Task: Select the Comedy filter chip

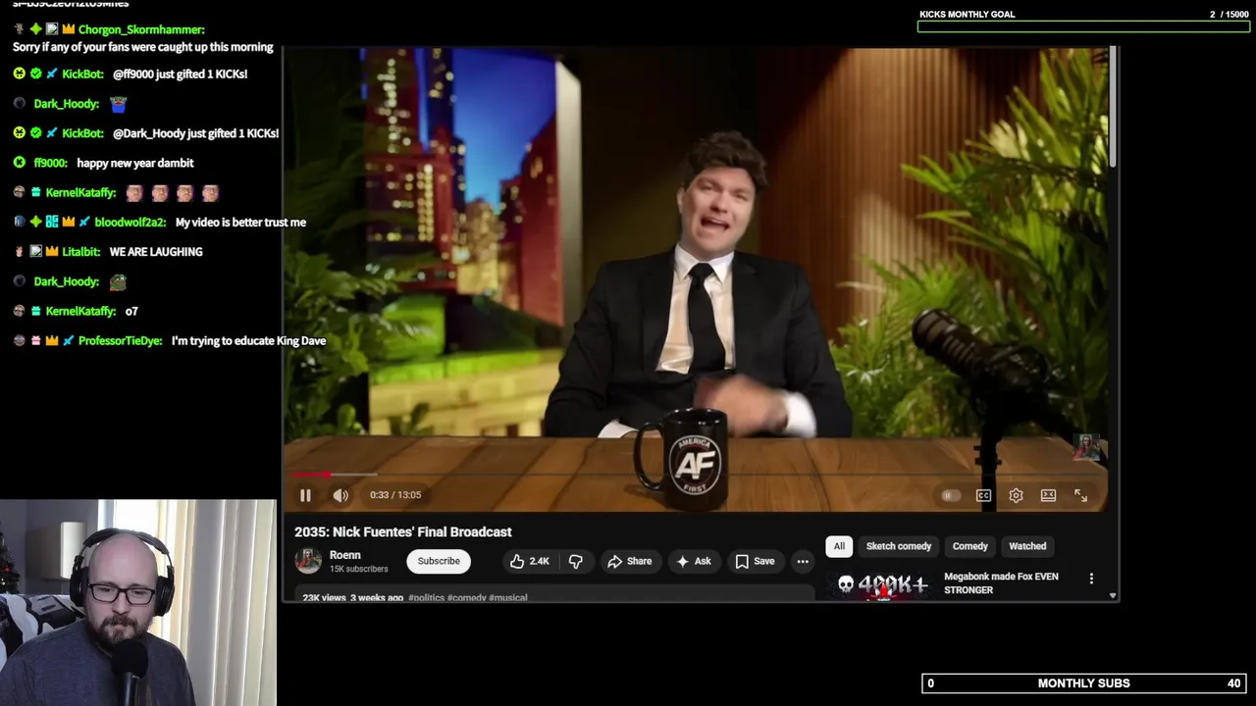Action: click(970, 546)
